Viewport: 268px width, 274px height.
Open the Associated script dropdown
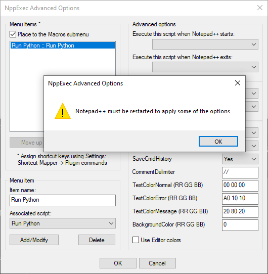pyautogui.click(x=63, y=223)
